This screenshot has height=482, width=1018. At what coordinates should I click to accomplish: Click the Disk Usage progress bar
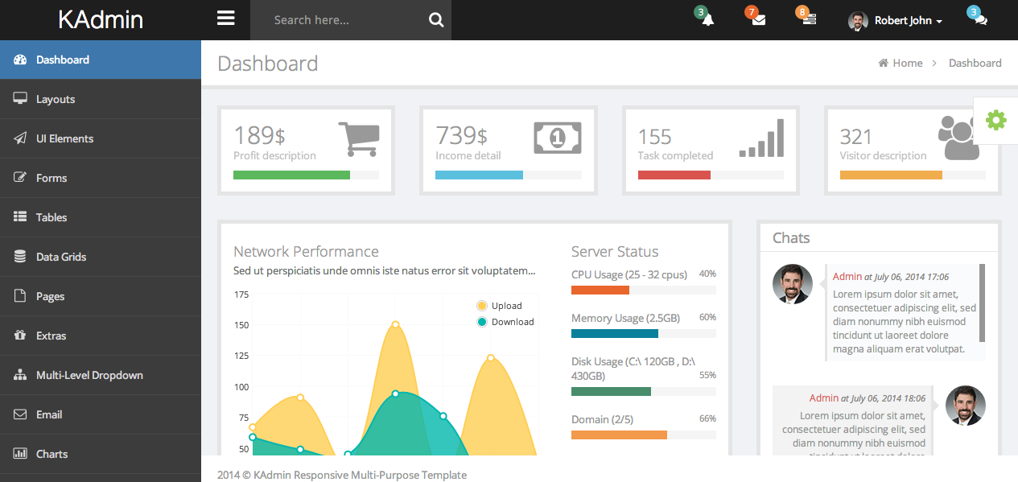(644, 391)
